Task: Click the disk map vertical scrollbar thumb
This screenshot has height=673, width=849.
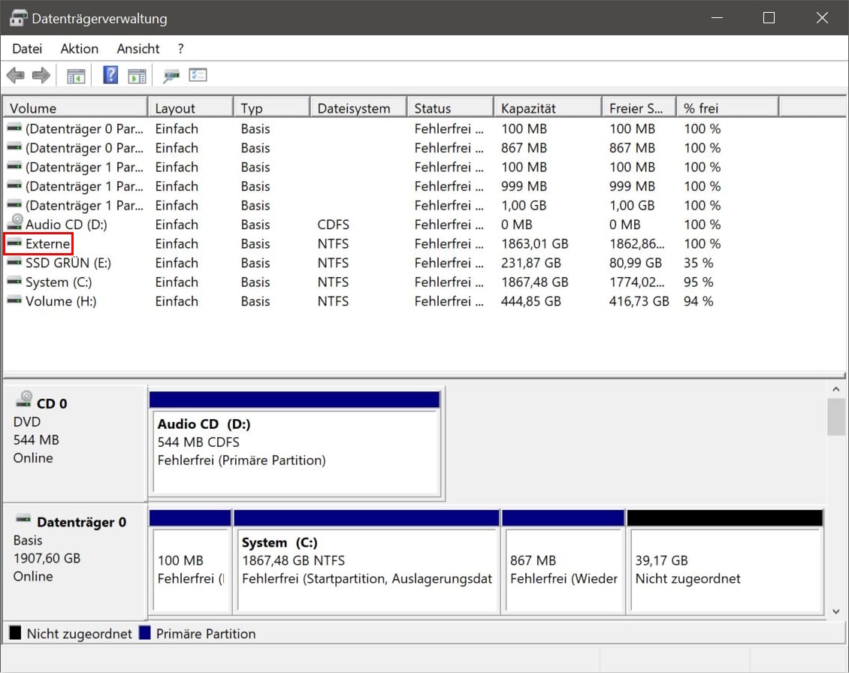Action: (x=836, y=416)
